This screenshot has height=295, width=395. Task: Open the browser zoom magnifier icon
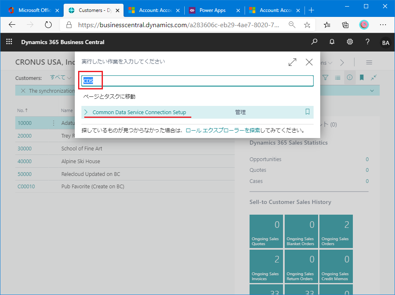point(292,25)
